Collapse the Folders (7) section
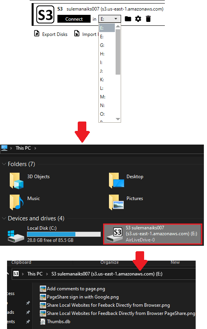Screen dimensions: 207x329 tap(4, 164)
